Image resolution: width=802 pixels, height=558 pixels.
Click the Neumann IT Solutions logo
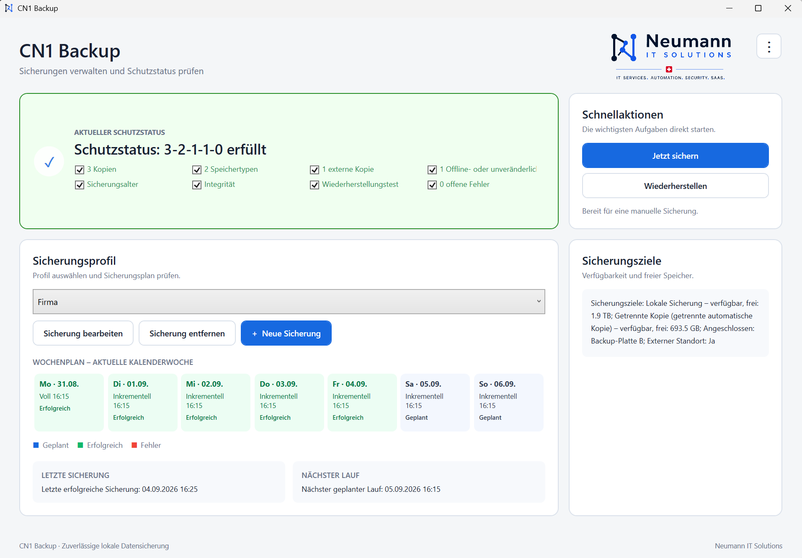coord(671,57)
